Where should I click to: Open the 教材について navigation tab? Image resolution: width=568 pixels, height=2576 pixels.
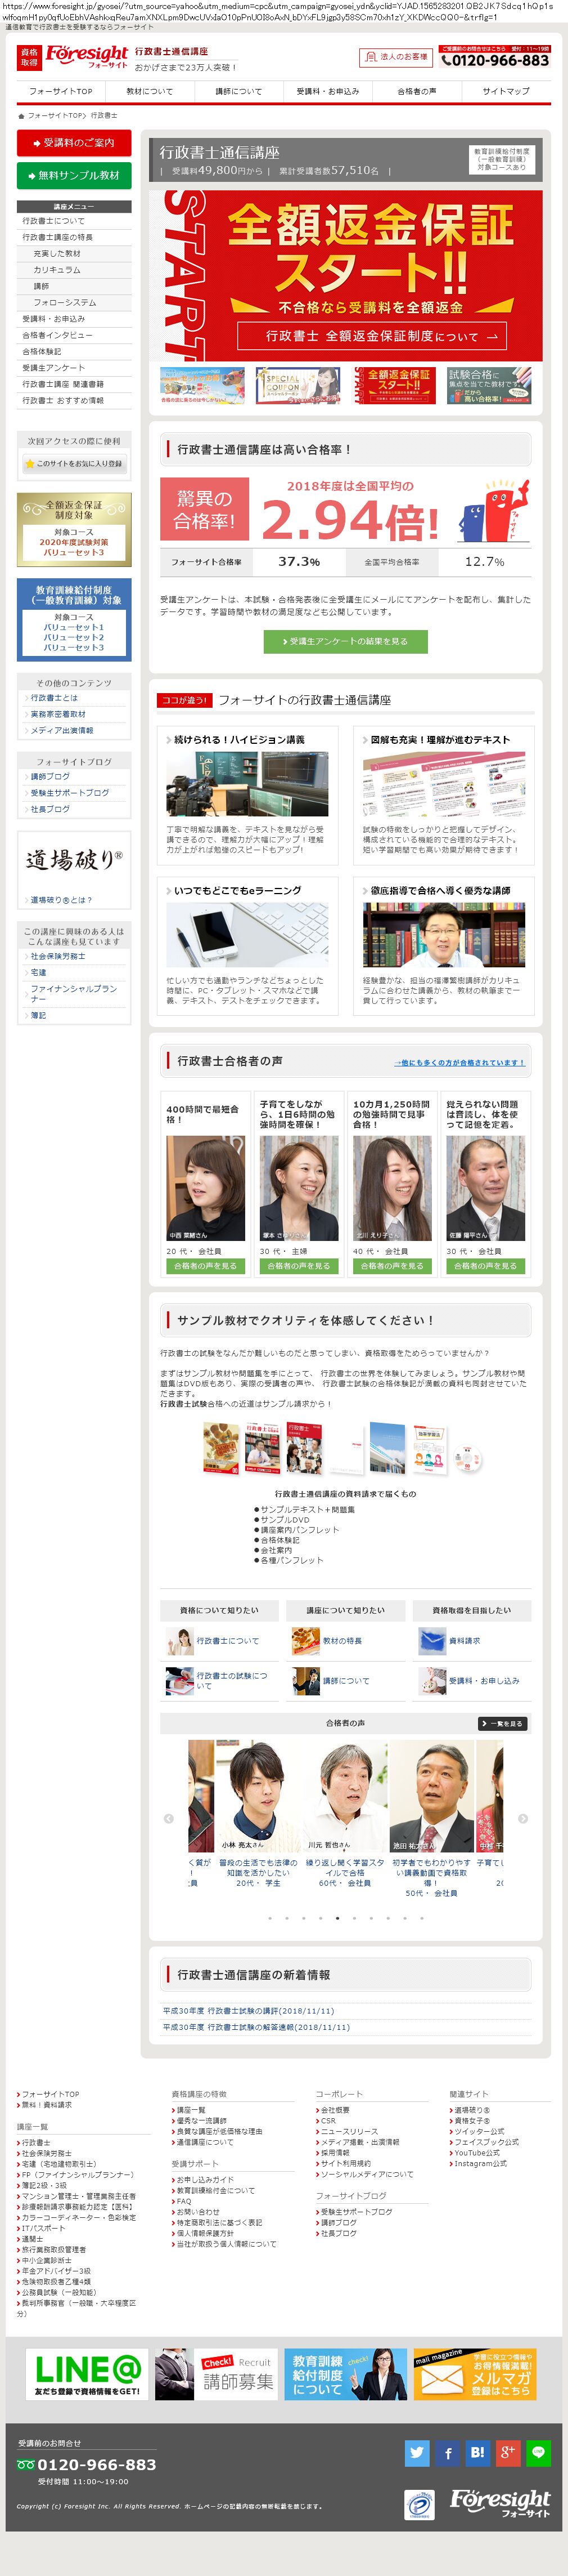coord(150,91)
